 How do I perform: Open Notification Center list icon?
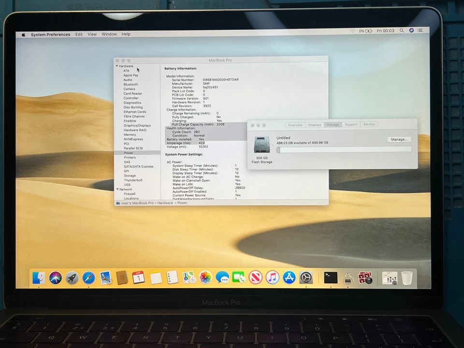[x=420, y=30]
